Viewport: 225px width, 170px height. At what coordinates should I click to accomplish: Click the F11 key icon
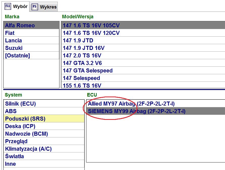8,7
